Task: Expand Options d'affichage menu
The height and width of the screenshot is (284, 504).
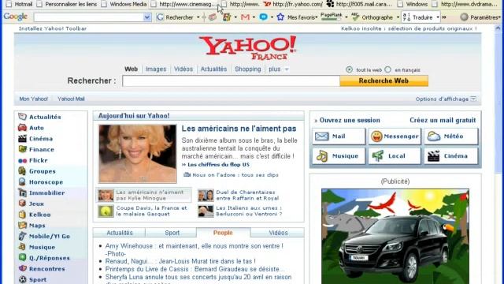Action: tap(446, 99)
